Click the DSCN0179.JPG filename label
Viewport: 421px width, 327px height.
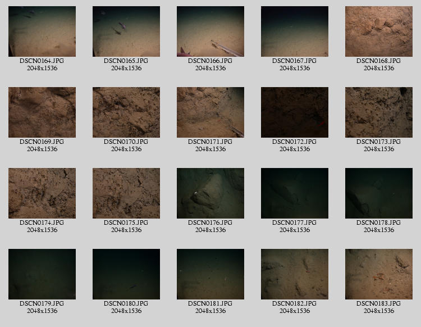[42, 303]
